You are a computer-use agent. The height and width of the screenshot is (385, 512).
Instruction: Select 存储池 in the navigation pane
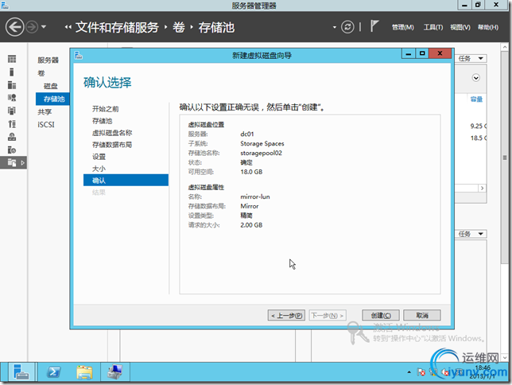[x=52, y=99]
